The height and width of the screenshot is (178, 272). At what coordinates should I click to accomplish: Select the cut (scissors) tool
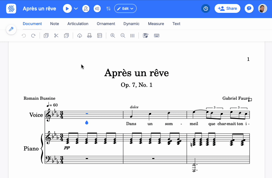pyautogui.click(x=56, y=36)
